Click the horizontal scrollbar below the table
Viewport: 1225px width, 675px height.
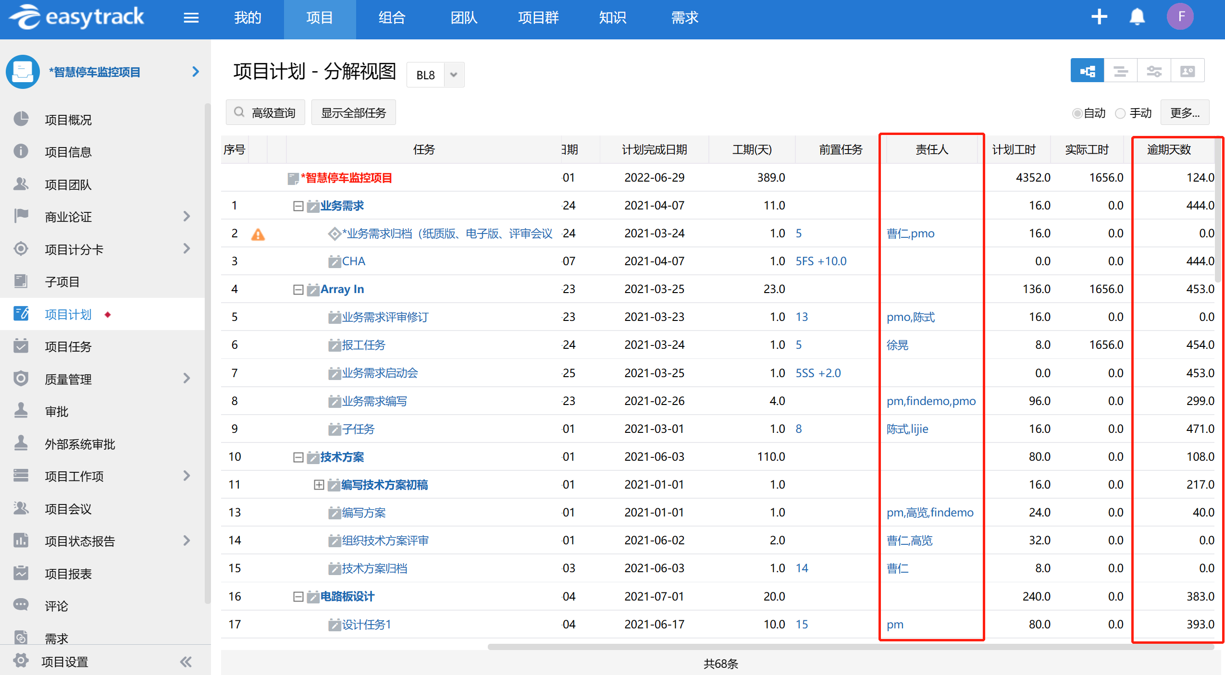click(x=851, y=647)
